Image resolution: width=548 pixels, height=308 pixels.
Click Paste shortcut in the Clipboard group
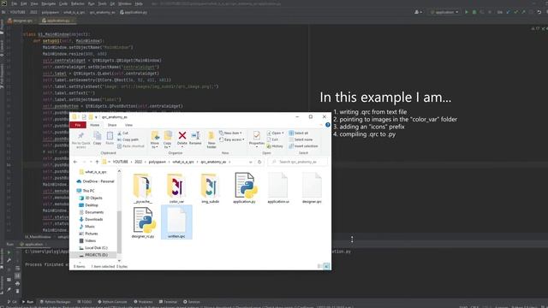(131, 146)
